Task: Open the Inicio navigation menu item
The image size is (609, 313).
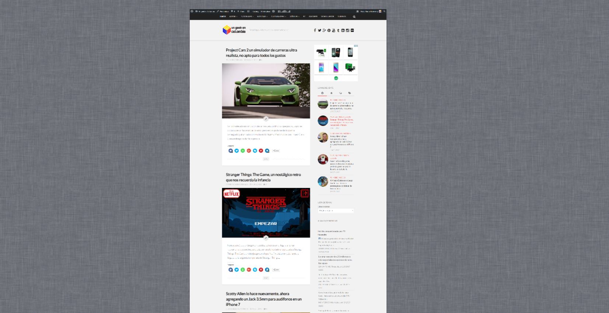Action: 223,17
